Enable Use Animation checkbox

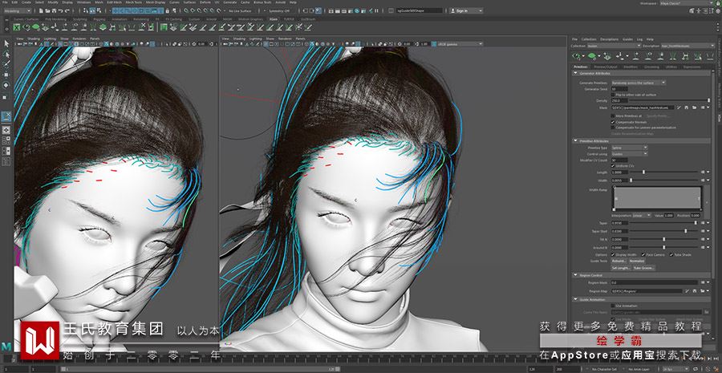[x=613, y=306]
